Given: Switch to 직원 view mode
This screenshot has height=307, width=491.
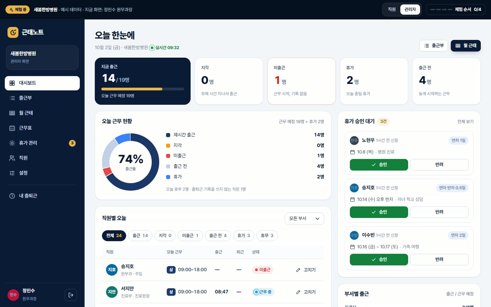Looking at the screenshot, I should tap(392, 10).
